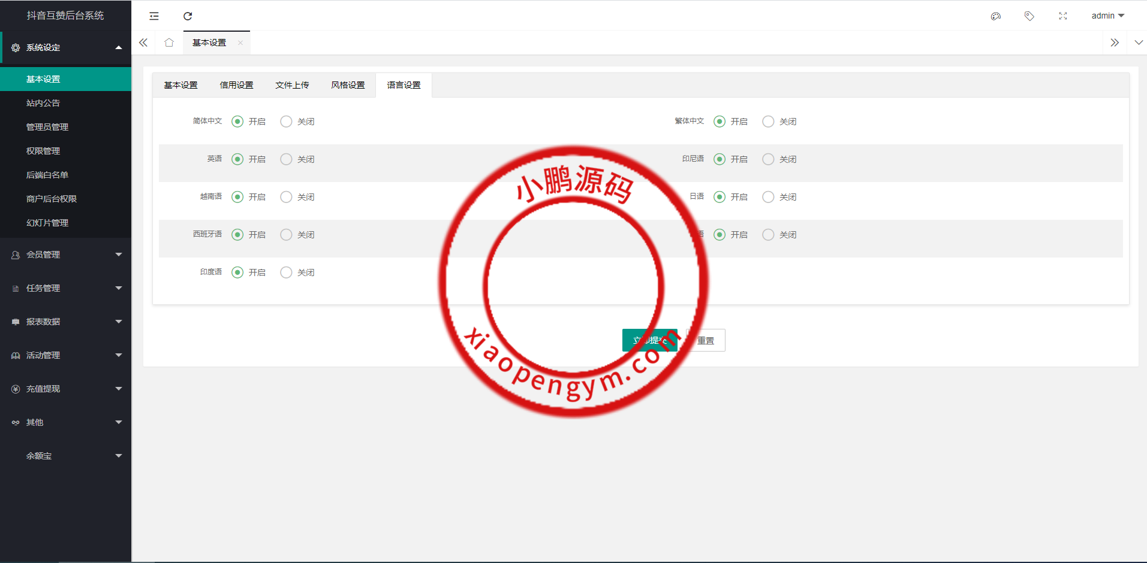Switch to the 信用设置 tab
1147x563 pixels.
coord(236,85)
